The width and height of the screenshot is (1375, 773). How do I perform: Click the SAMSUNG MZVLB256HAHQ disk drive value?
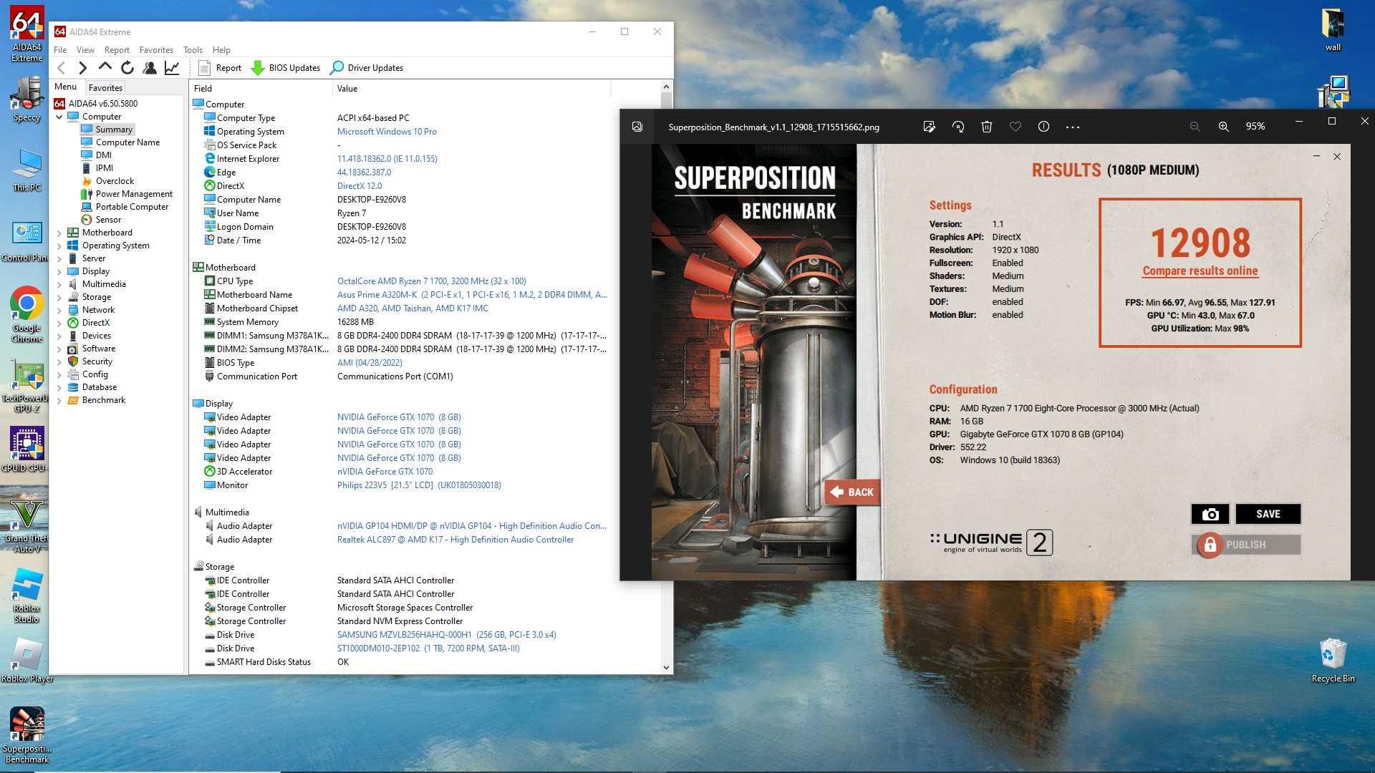pyautogui.click(x=446, y=635)
